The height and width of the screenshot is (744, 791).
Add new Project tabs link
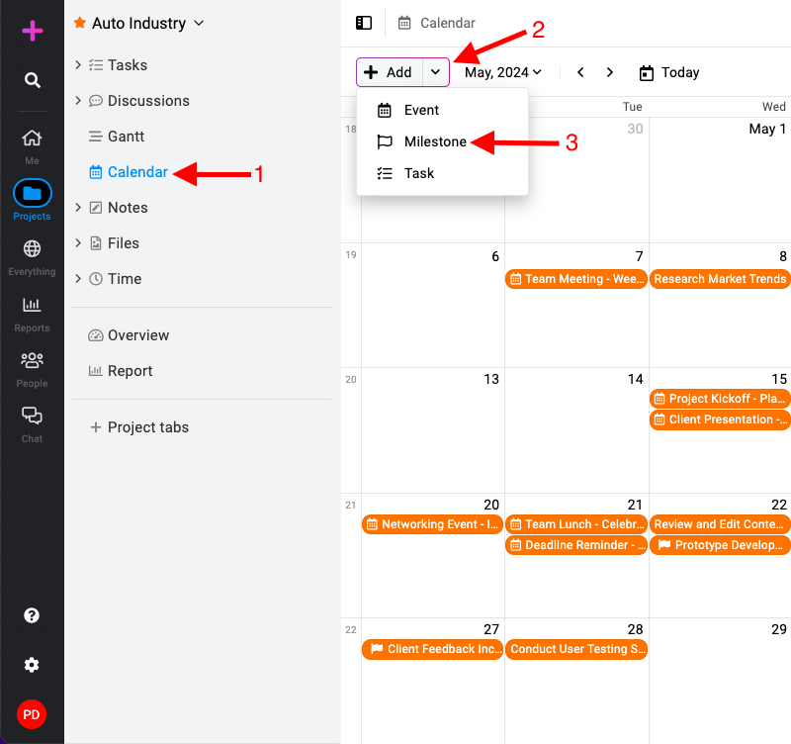pos(139,427)
